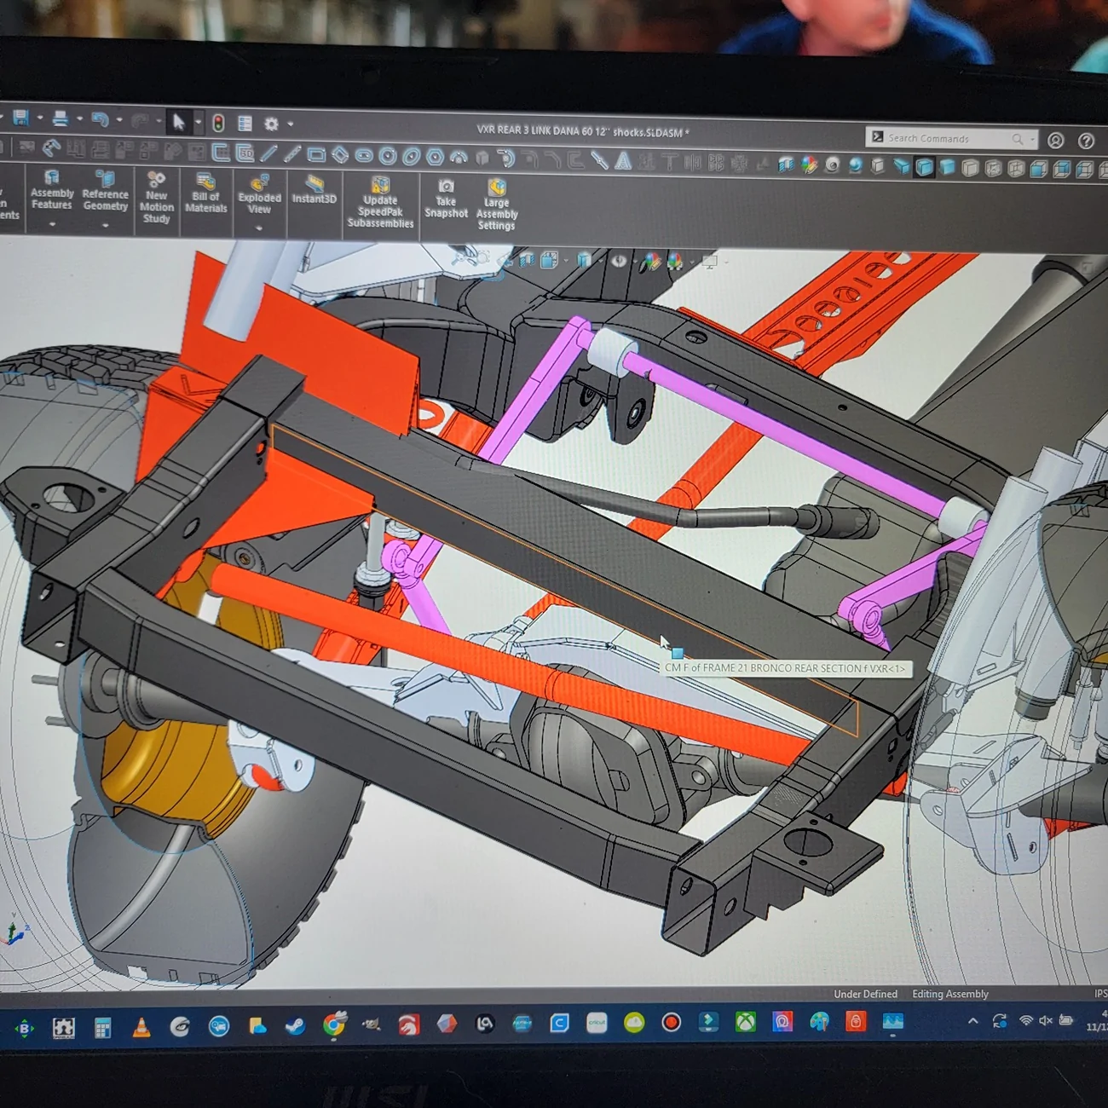Toggle the Section View icon in top toolbar

pos(786,164)
